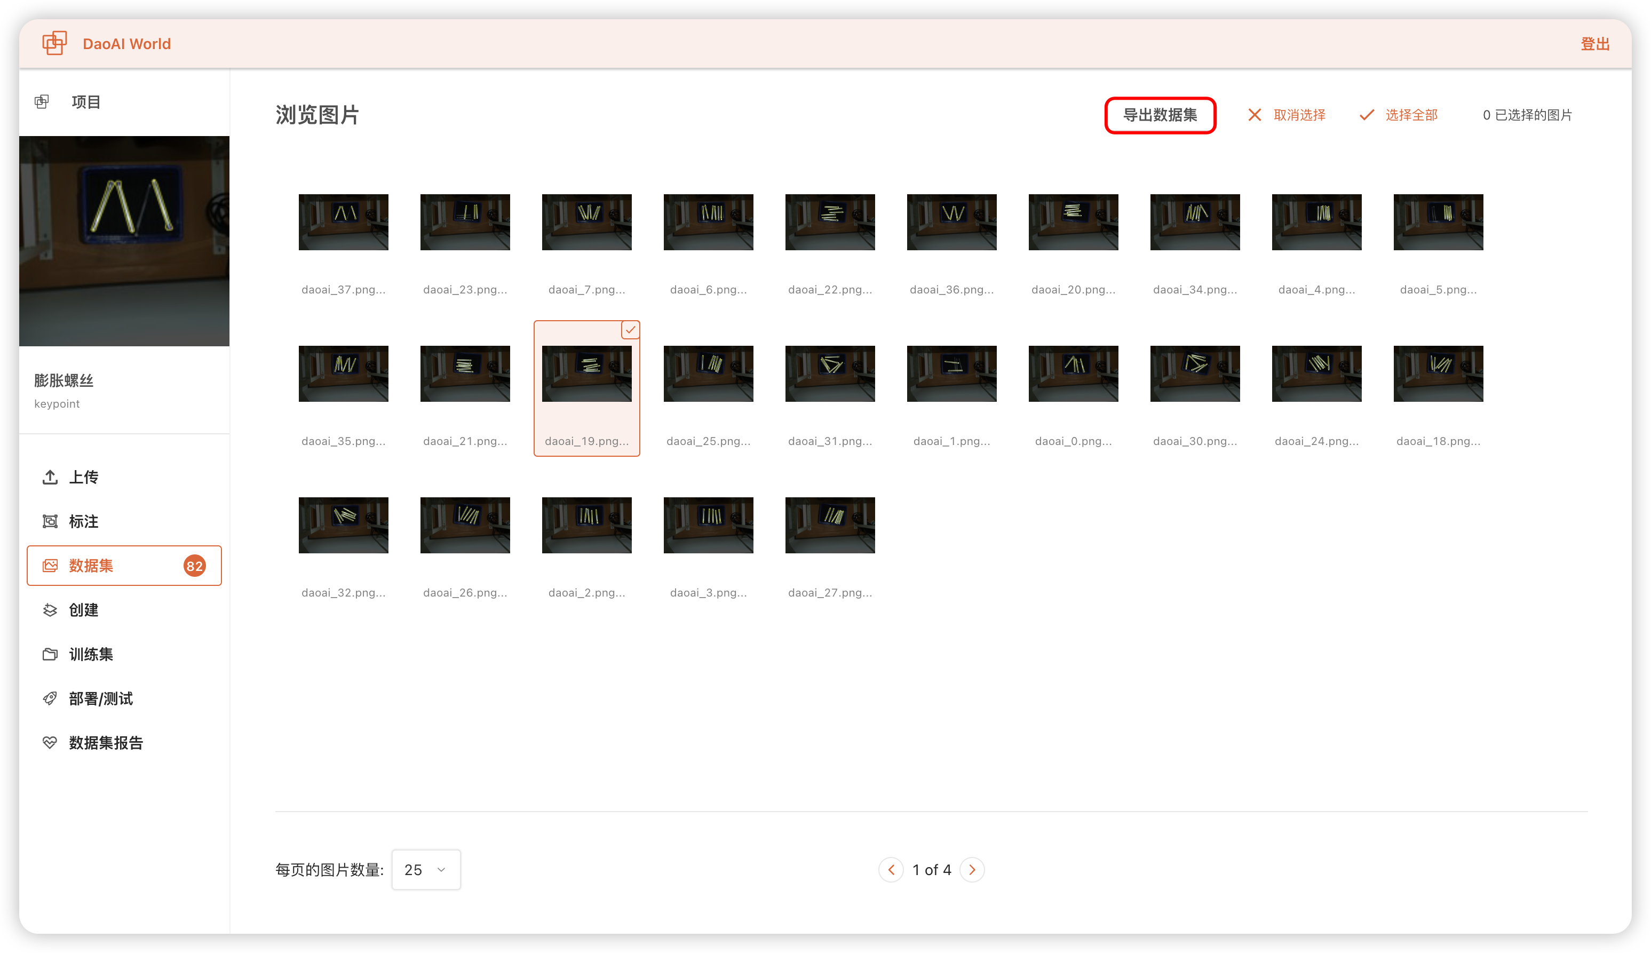Click the 0 已选择的图片 counter text
This screenshot has height=953, width=1651.
pyautogui.click(x=1527, y=115)
